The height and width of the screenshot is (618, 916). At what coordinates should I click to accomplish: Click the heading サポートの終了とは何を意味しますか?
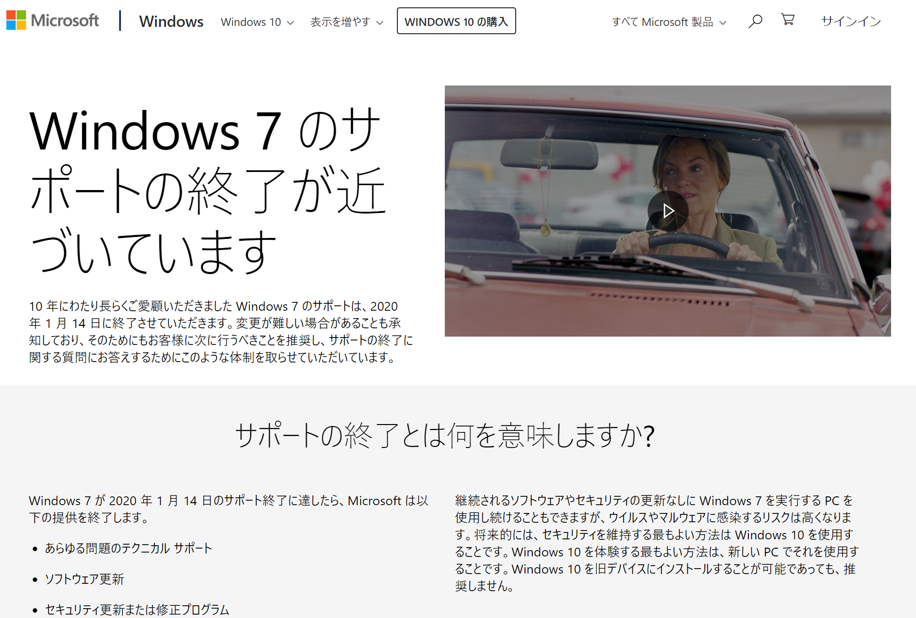pyautogui.click(x=445, y=435)
